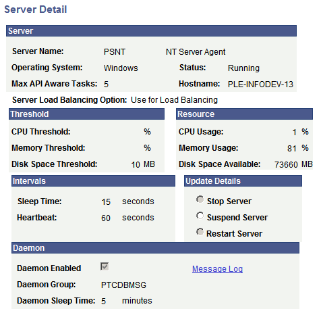Click the Windows operating system value
The height and width of the screenshot is (313, 321).
[x=121, y=68]
